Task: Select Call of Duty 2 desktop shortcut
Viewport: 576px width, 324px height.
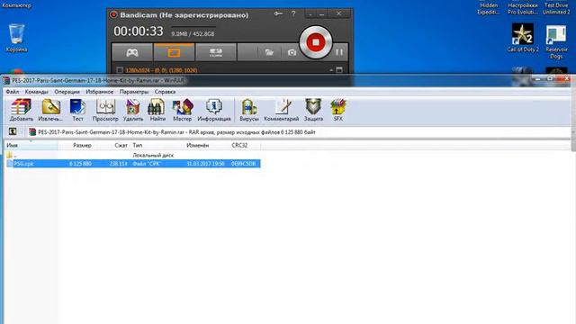Action: (x=523, y=38)
